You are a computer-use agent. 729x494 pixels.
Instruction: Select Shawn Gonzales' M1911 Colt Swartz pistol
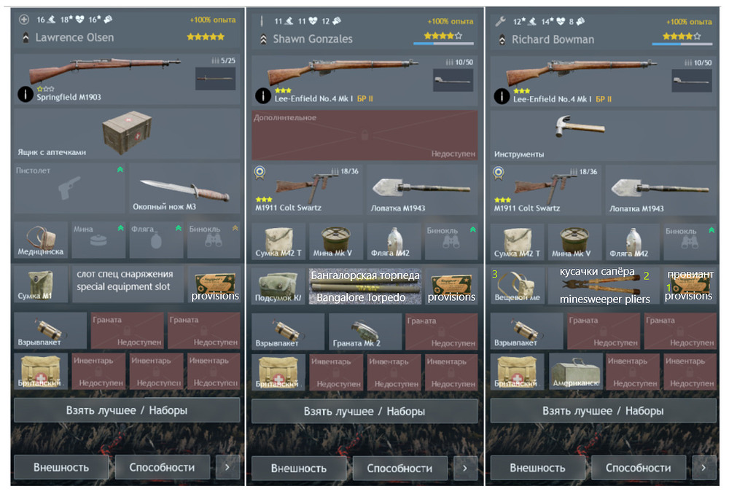click(x=307, y=190)
